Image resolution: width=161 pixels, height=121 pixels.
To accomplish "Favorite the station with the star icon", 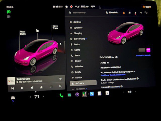I will click(41, 87).
